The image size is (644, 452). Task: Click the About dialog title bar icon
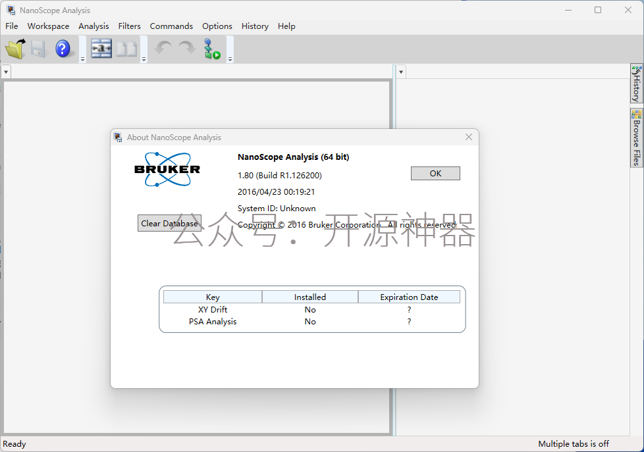pyautogui.click(x=118, y=137)
